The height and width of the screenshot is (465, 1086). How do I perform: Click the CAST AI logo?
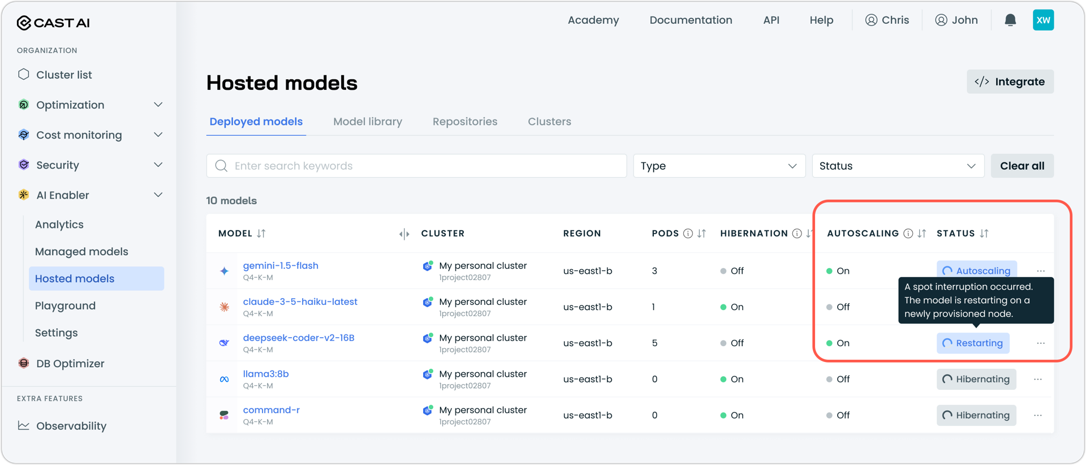(53, 23)
